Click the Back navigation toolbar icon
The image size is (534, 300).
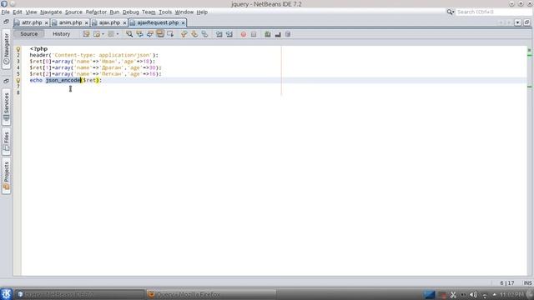(97, 34)
